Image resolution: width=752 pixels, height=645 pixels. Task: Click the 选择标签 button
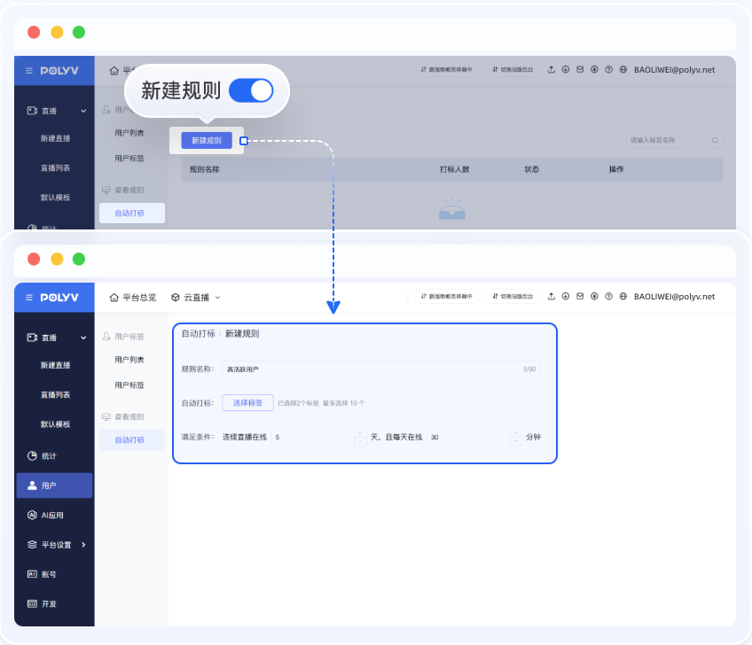tap(247, 402)
